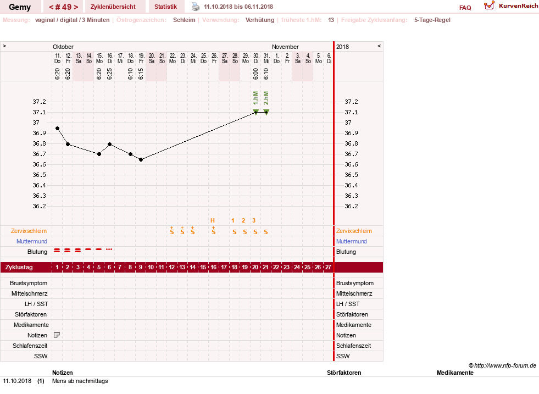Select the S+ mucus symbol on cycle day 12
This screenshot has width=539, height=394.
click(x=172, y=231)
